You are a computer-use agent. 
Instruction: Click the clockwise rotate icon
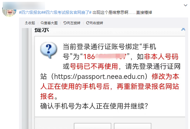click(88, 23)
